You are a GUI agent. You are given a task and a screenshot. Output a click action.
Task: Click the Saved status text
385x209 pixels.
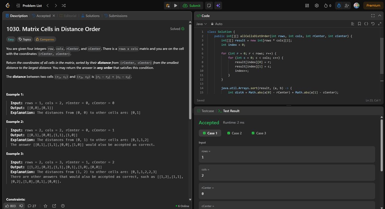pyautogui.click(x=201, y=100)
